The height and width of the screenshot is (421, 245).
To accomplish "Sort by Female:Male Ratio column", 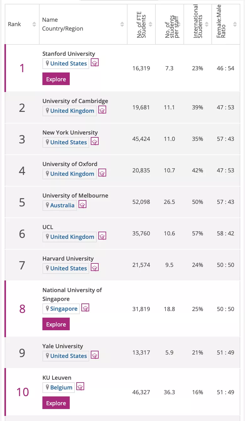I will point(235,24).
